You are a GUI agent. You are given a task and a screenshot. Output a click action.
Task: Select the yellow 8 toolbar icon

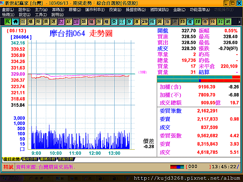[x=137, y=22]
